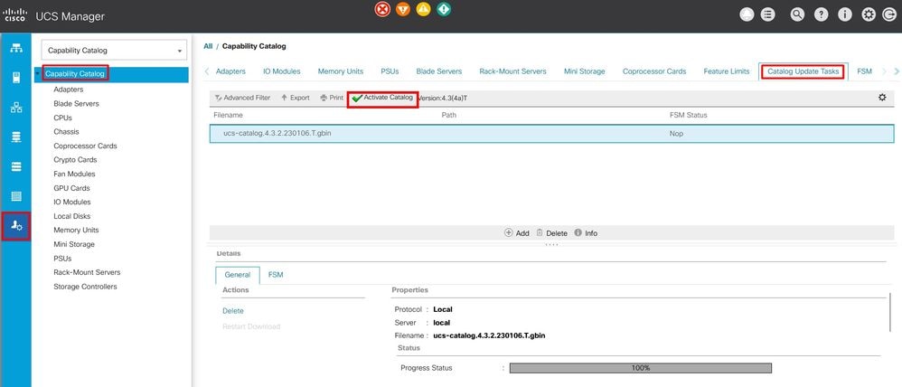The height and width of the screenshot is (387, 902).
Task: Click the table settings gear icon
Action: point(882,98)
